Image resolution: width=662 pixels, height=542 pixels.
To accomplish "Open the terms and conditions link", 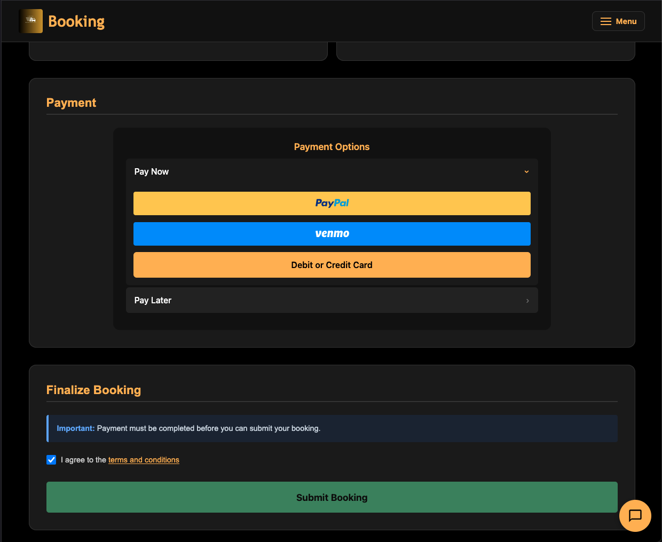I will point(144,460).
